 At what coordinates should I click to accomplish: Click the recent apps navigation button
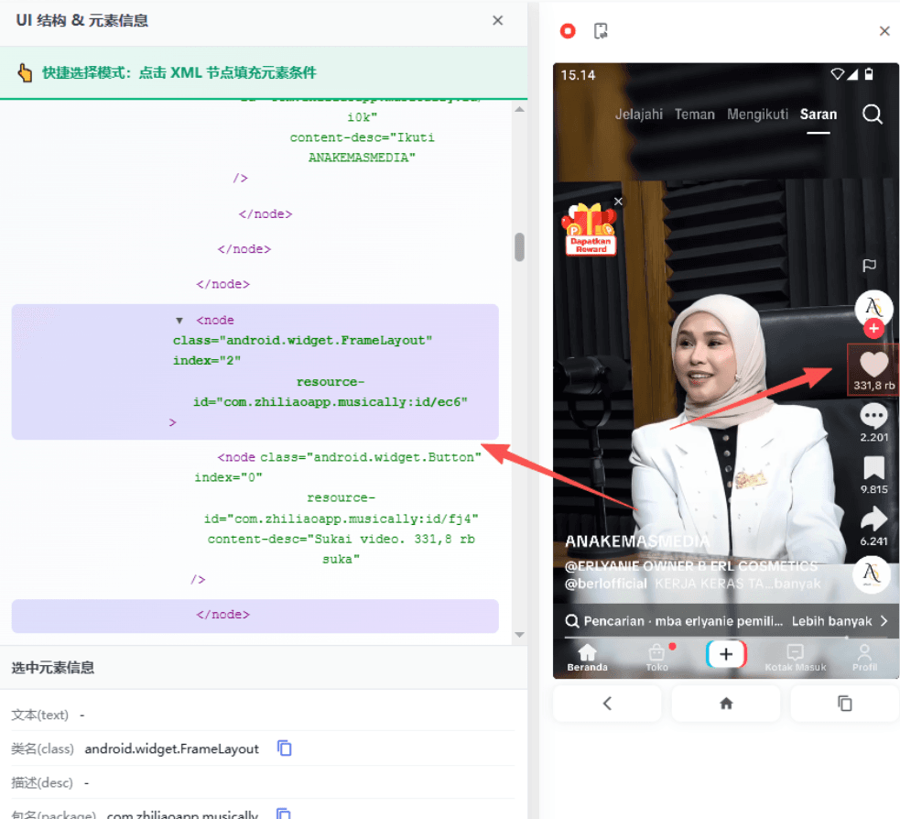845,703
